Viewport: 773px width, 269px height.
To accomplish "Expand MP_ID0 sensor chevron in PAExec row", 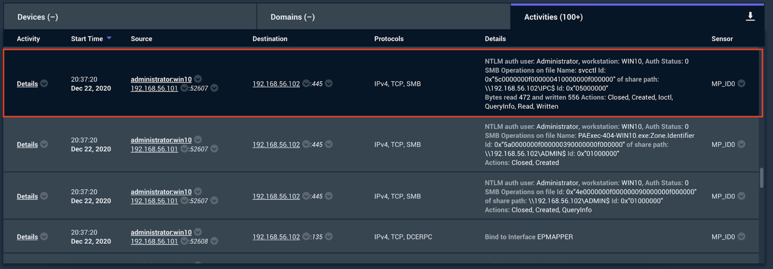I will coord(741,144).
